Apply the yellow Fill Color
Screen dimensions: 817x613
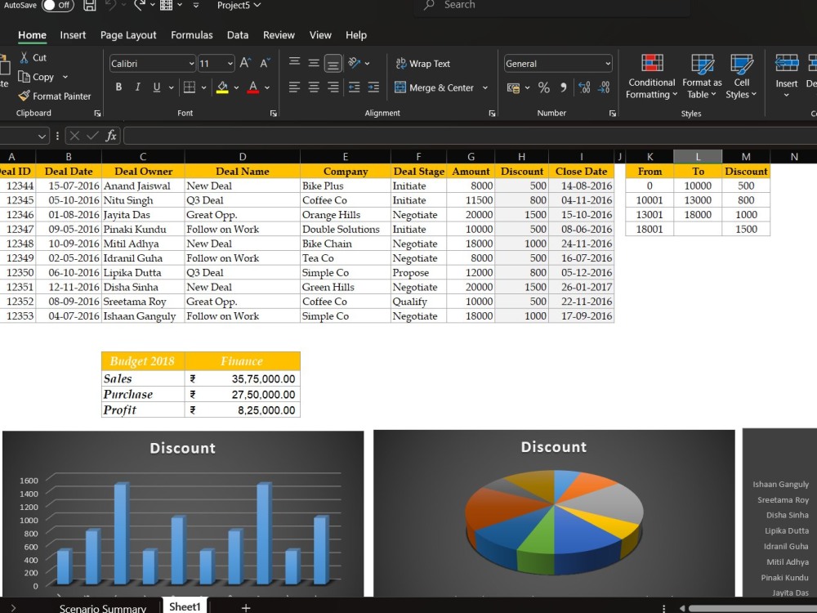click(222, 87)
